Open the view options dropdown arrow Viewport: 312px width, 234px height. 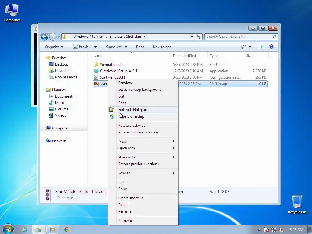click(250, 47)
